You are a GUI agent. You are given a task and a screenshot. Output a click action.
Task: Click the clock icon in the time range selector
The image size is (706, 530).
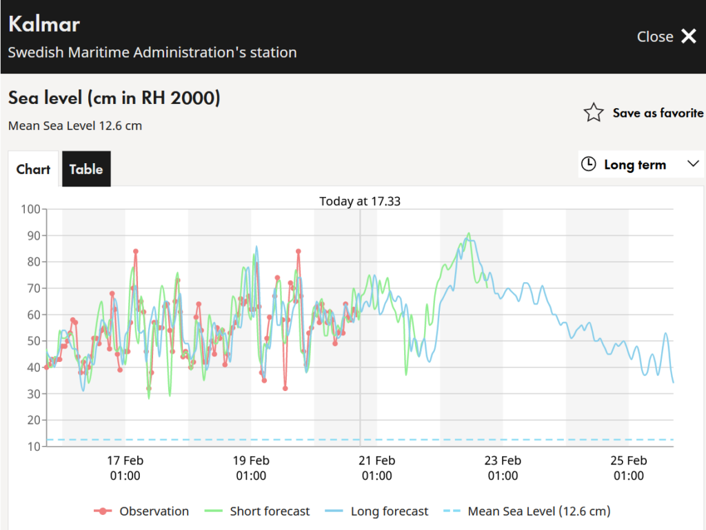click(x=589, y=165)
